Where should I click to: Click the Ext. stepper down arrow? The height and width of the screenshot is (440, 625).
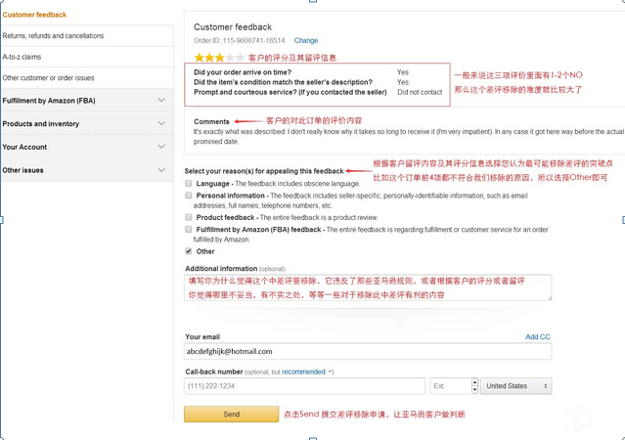[474, 389]
